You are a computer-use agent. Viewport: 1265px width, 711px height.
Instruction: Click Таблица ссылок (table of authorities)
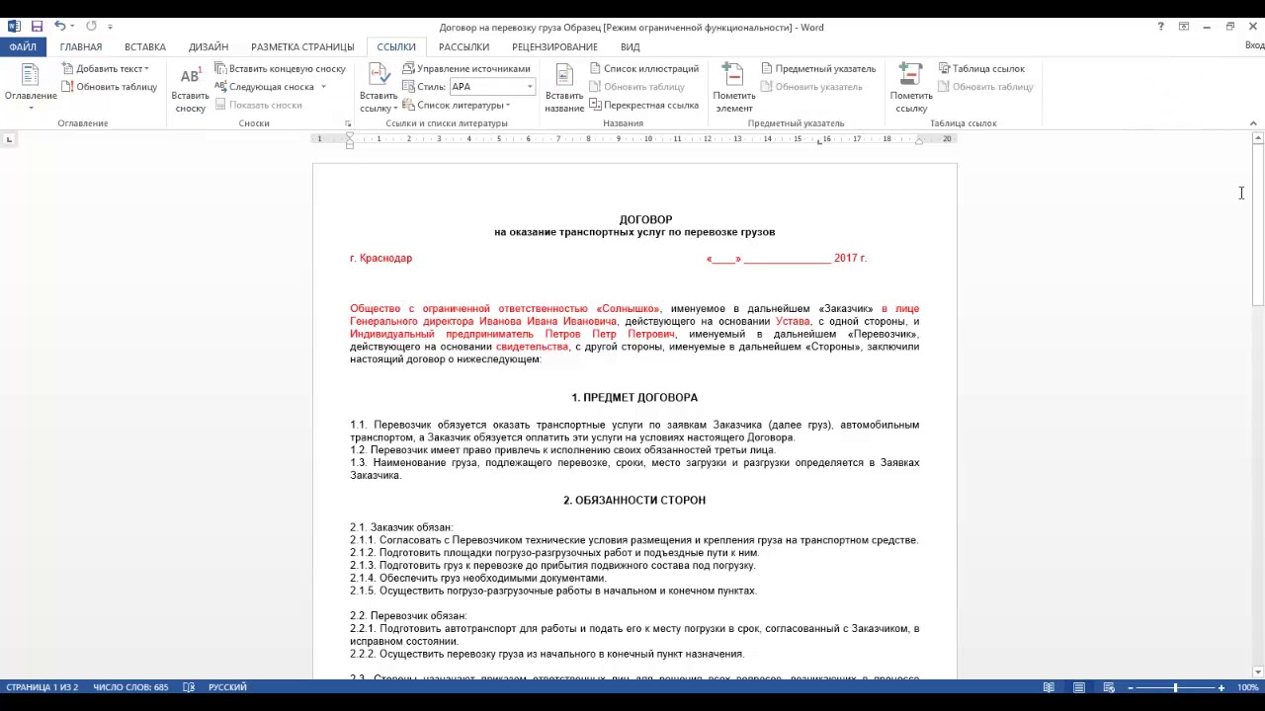(x=981, y=69)
